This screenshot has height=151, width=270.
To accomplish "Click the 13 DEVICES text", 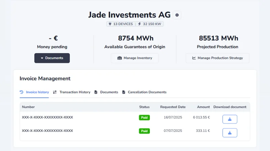I will click(123, 24).
